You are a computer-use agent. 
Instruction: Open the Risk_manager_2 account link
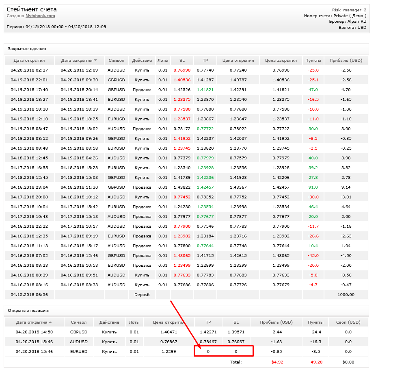point(349,10)
